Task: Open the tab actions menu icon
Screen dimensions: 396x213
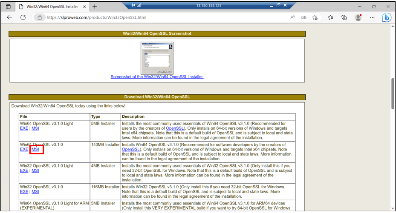Action: [x=8, y=6]
